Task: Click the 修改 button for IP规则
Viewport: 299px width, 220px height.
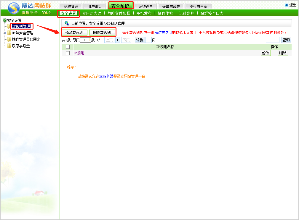Action: point(266,53)
